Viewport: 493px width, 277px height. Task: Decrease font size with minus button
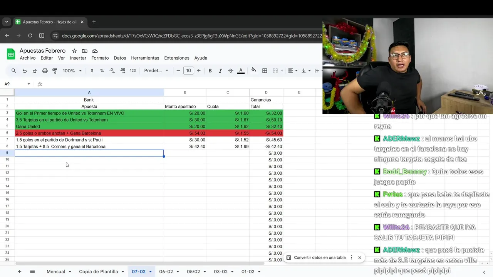178,71
